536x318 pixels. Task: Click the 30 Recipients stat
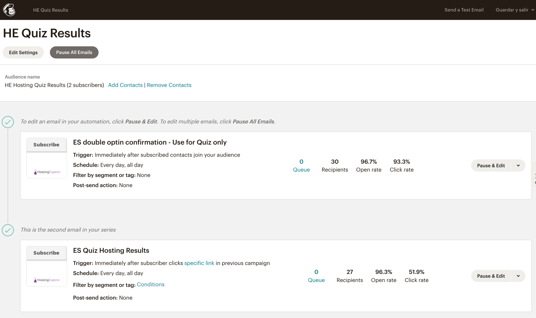(335, 166)
